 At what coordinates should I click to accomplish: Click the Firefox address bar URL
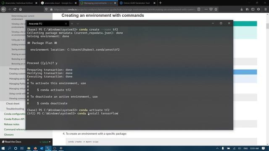tap(124, 9)
